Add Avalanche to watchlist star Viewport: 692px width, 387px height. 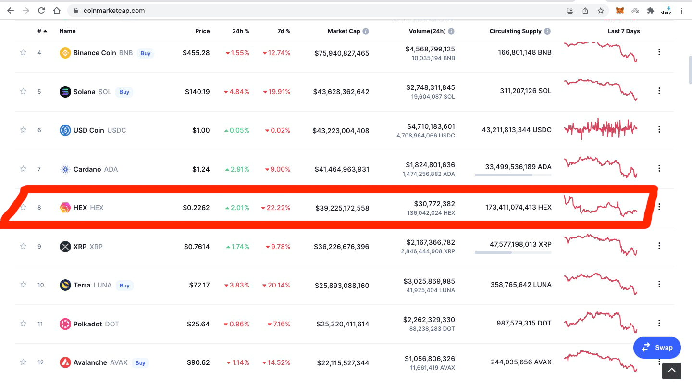coord(23,362)
